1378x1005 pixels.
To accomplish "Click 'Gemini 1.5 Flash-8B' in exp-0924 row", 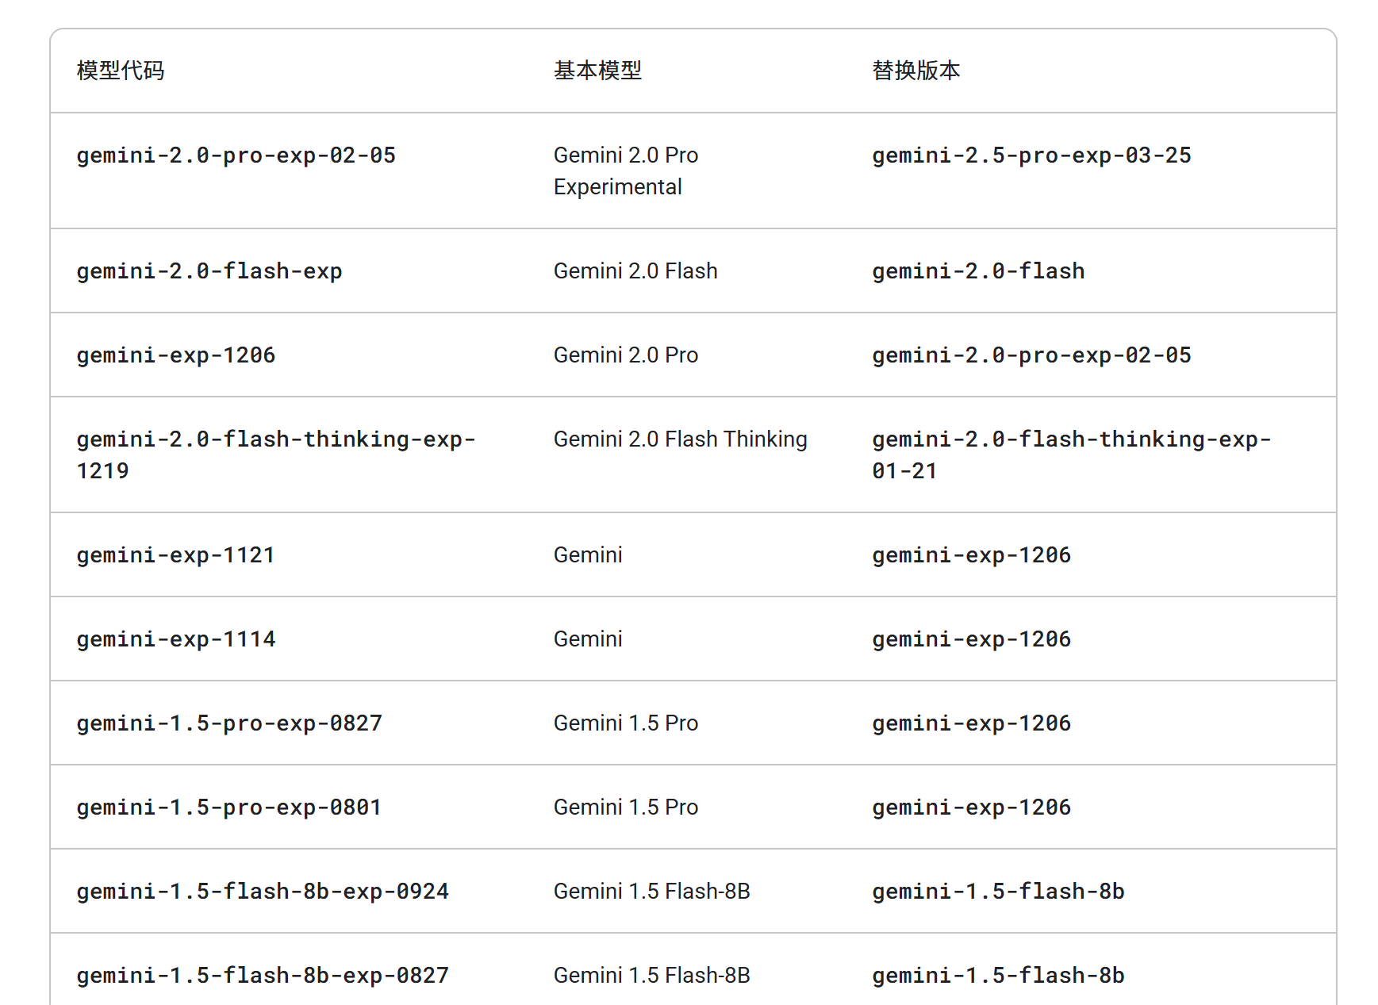I will point(652,892).
